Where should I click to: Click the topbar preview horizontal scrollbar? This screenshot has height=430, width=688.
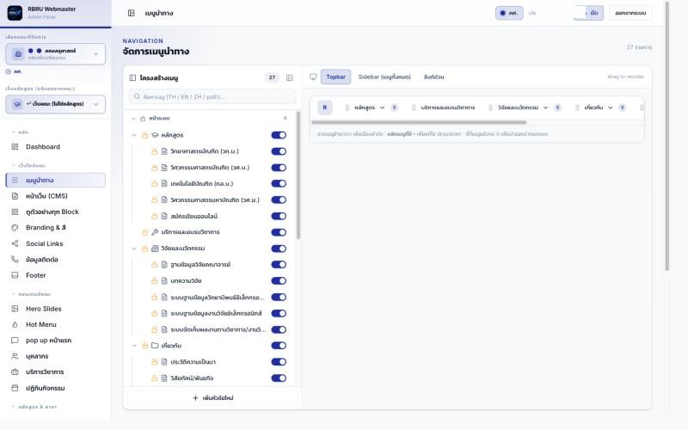419,122
